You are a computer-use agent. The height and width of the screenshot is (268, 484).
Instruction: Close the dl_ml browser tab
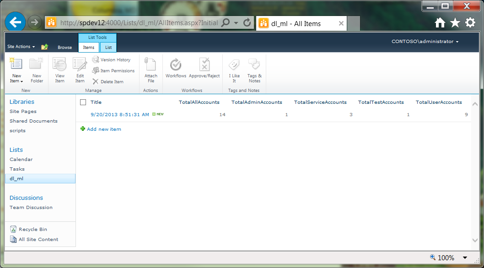[341, 23]
